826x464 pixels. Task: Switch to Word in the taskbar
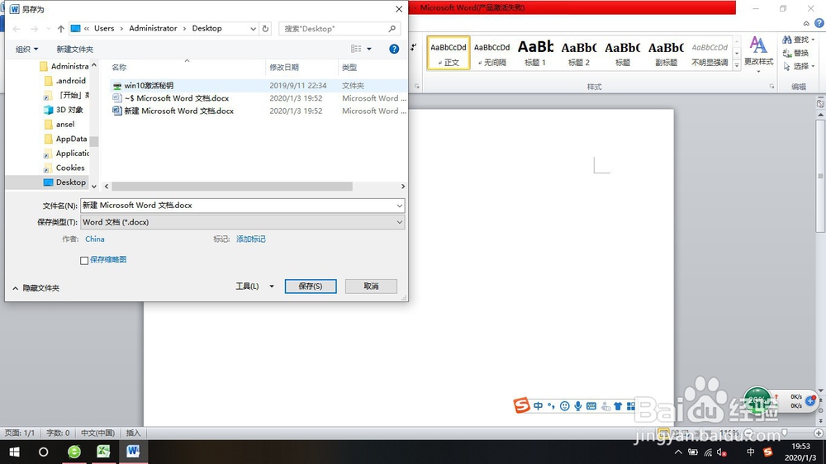(x=133, y=452)
